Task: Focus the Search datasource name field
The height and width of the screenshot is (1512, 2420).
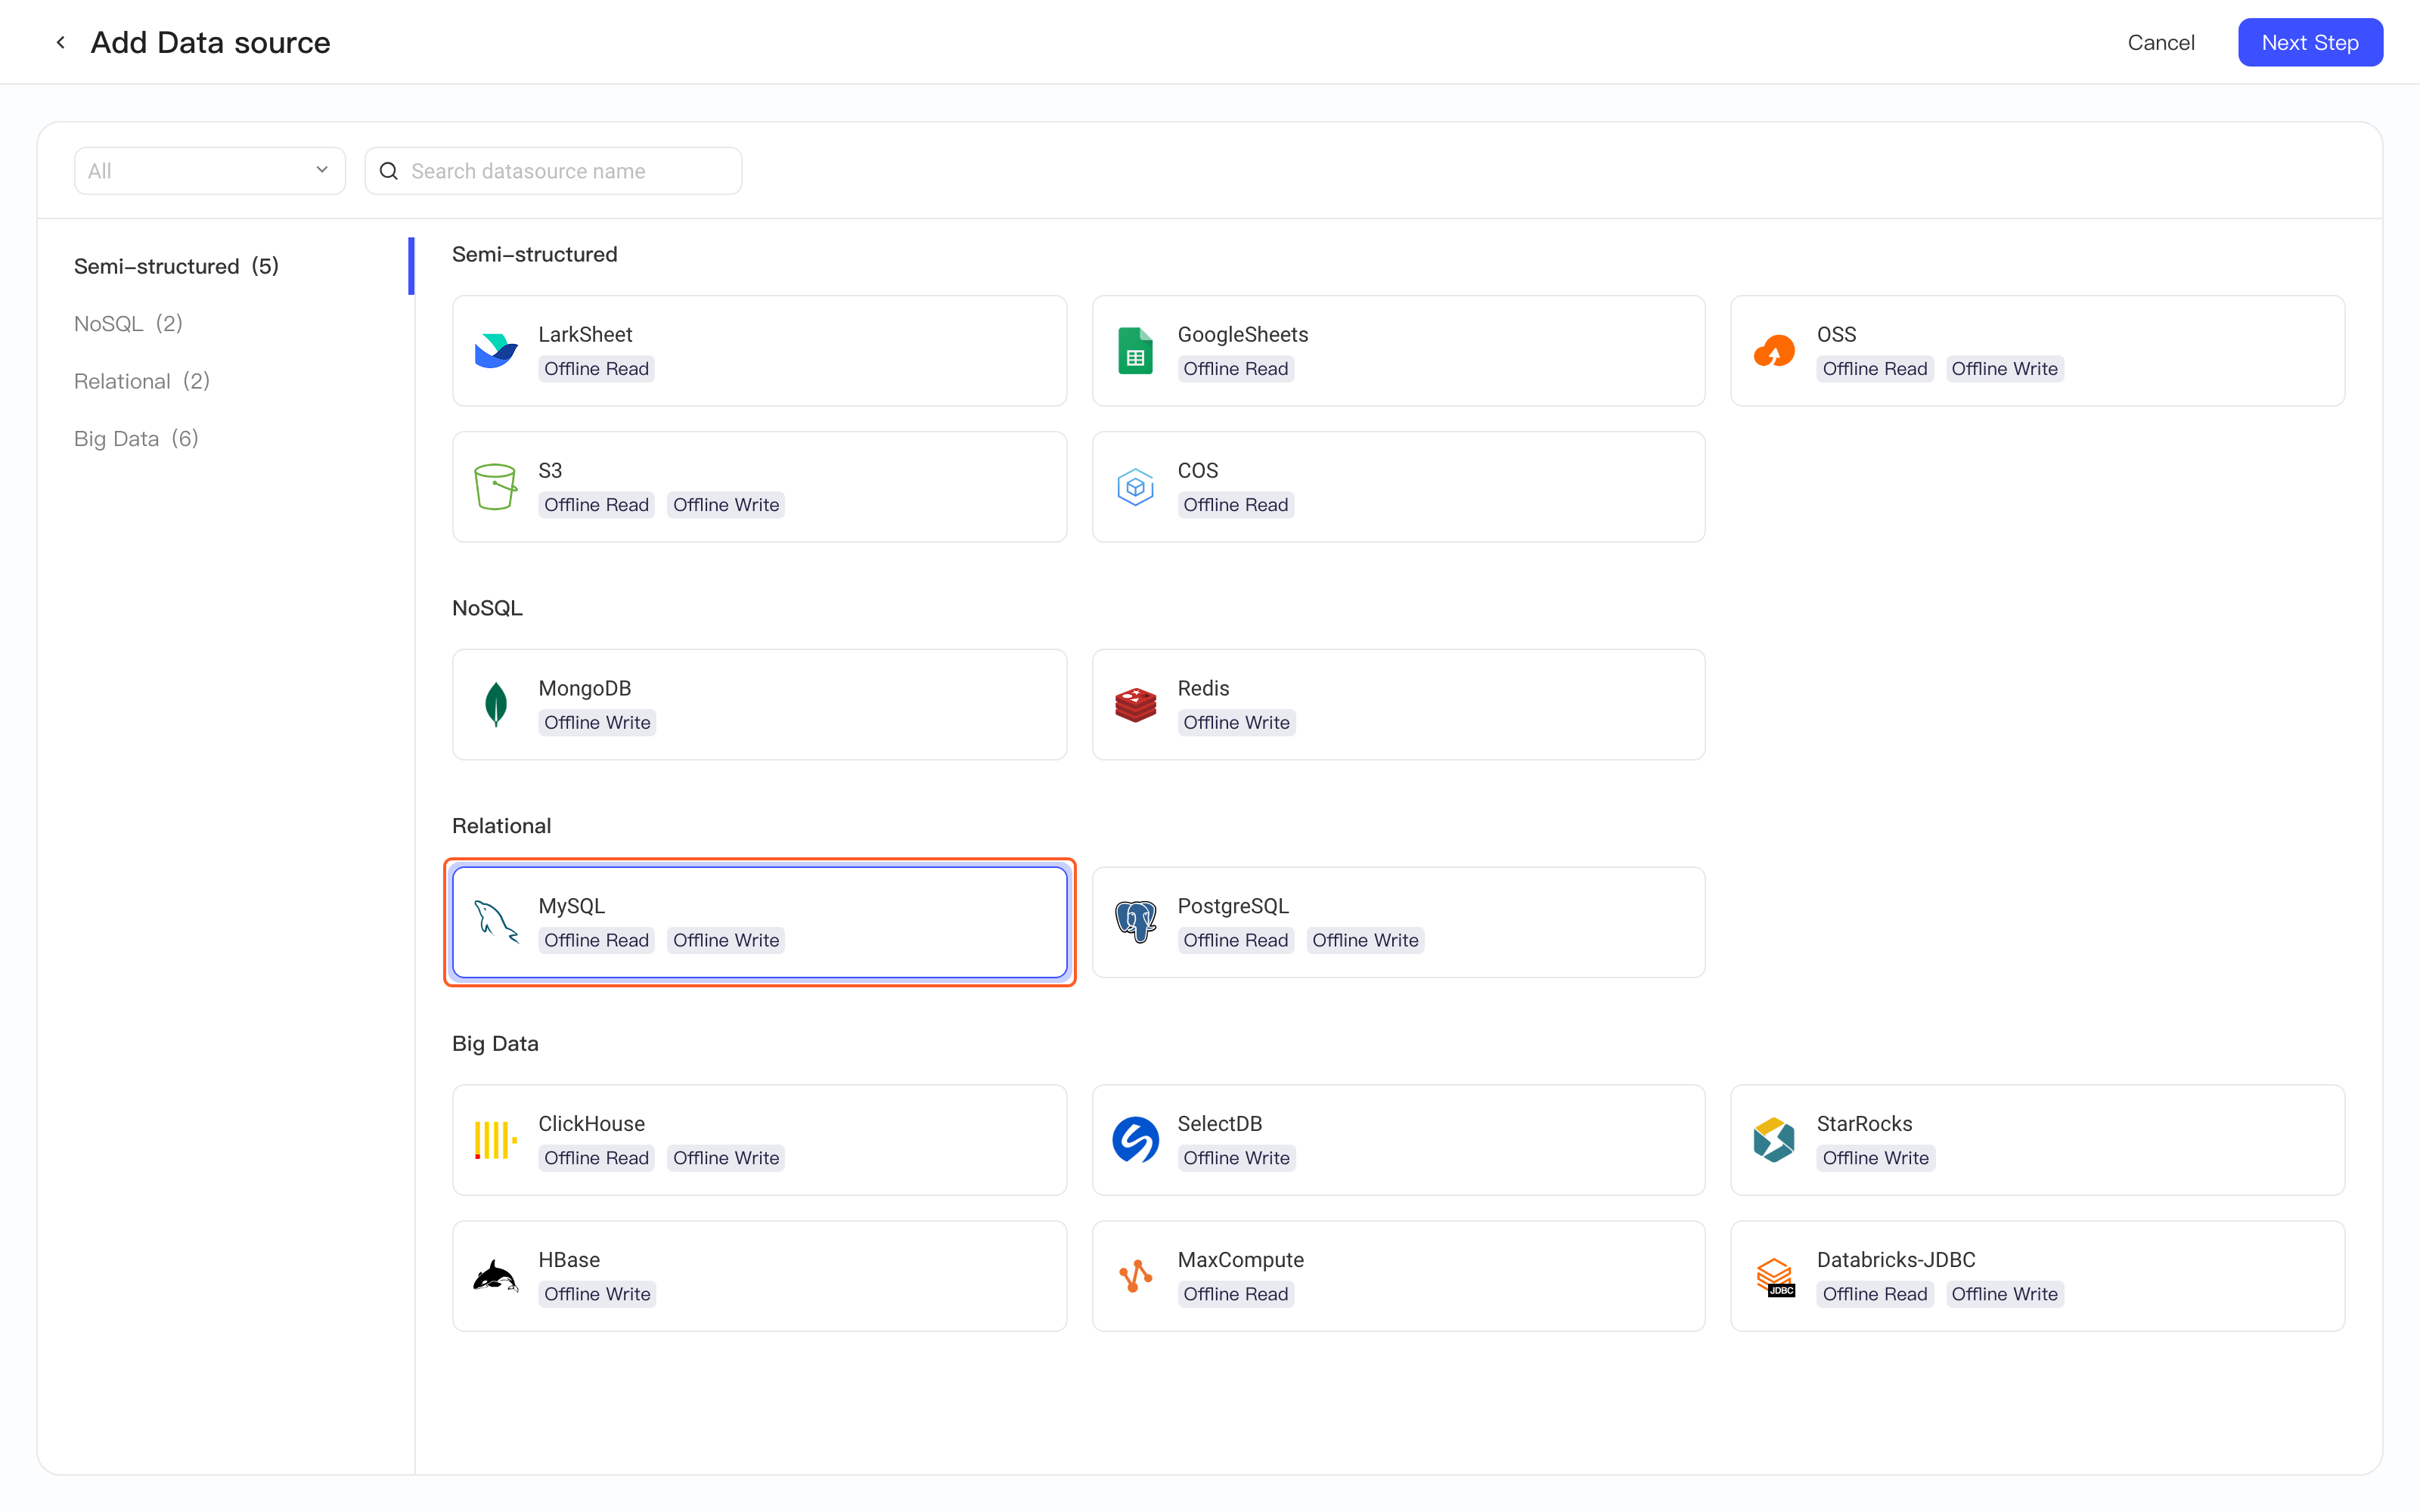Action: click(553, 171)
